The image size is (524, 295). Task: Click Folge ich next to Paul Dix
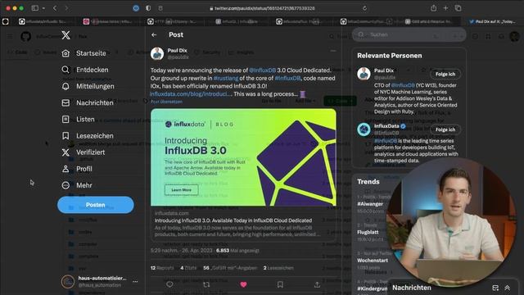click(445, 74)
